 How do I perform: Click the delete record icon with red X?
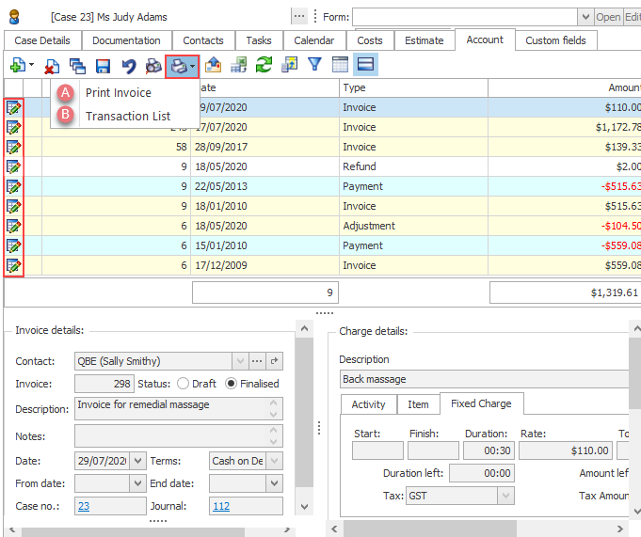(52, 66)
